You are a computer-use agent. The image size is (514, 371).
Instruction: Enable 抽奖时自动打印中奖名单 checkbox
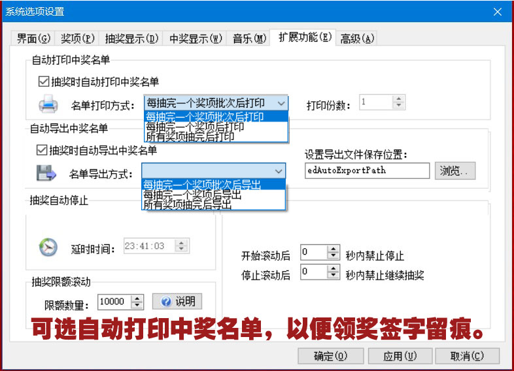44,82
